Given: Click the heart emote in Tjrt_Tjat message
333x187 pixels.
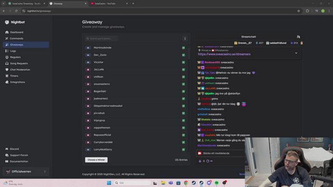Looking at the screenshot, I should click(253, 73).
